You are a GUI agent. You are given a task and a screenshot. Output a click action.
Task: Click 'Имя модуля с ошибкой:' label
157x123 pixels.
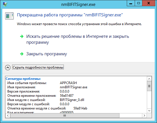[27, 100]
